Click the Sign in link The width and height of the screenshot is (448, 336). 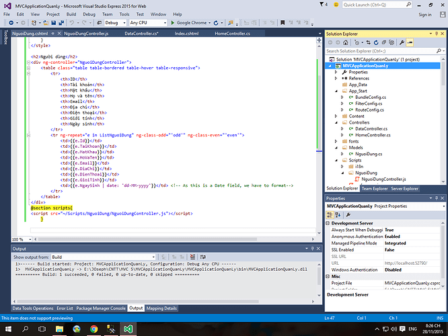pyautogui.click(x=424, y=13)
